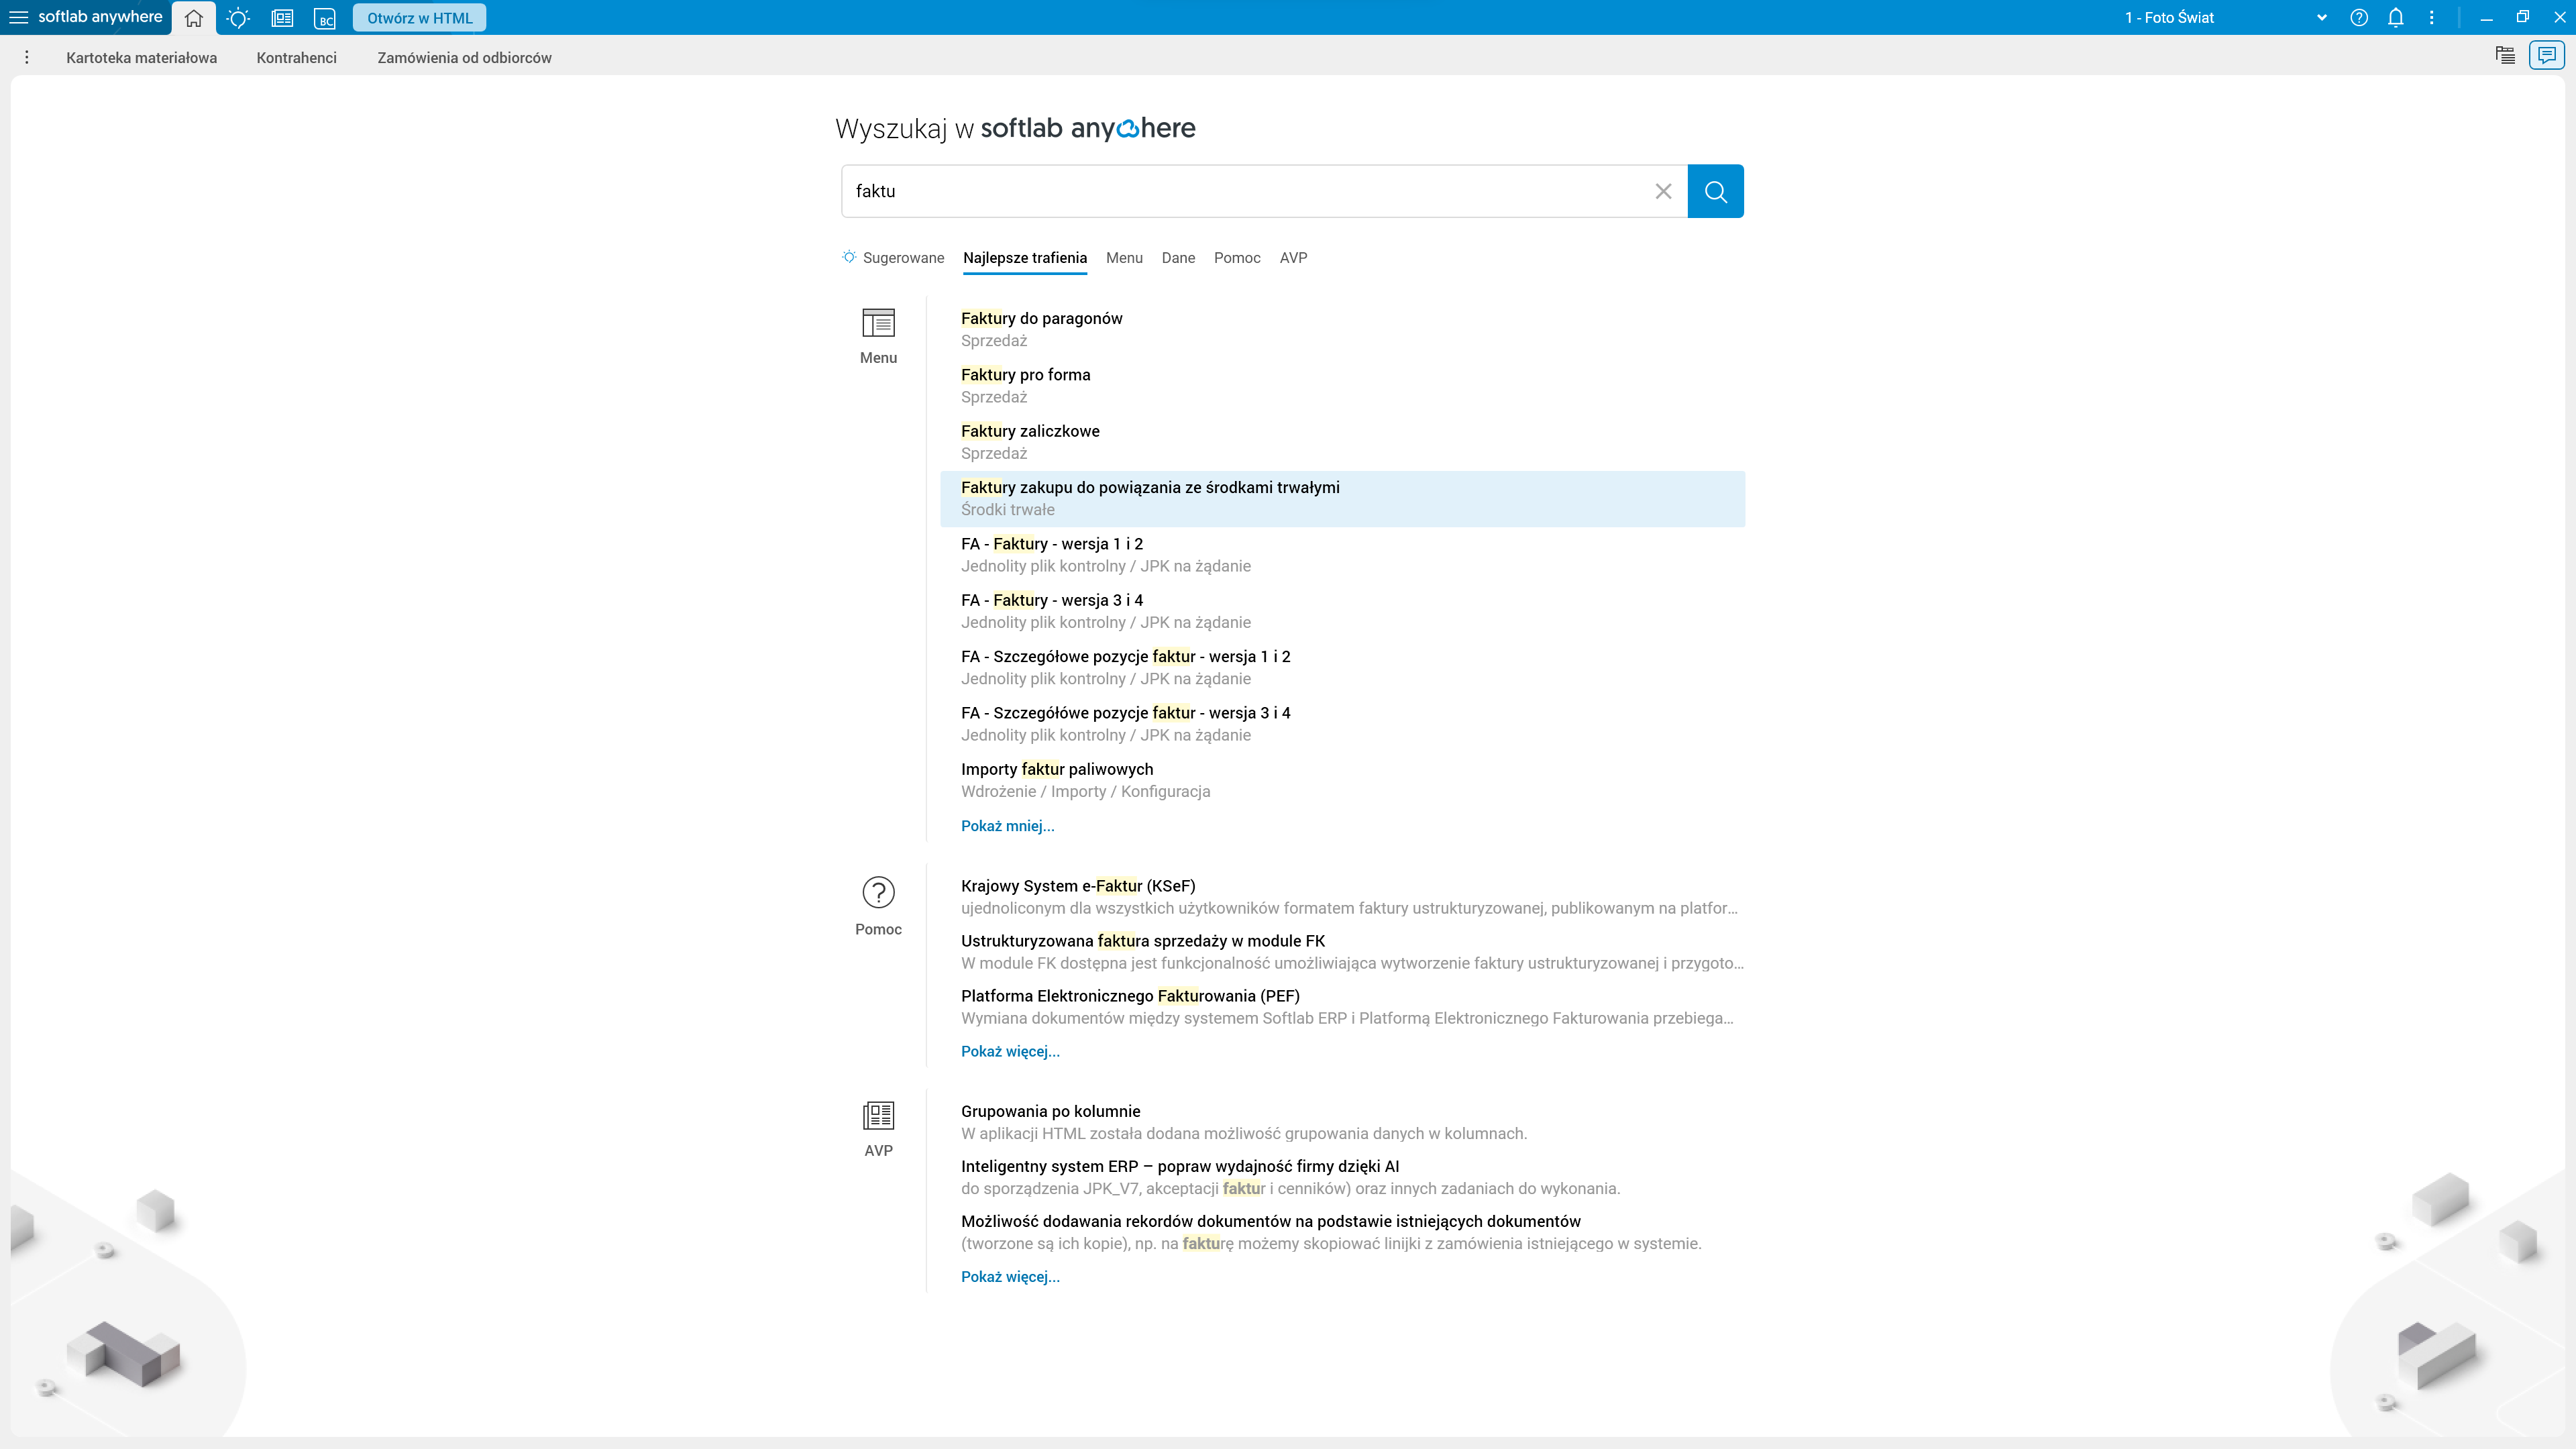Toggle the chat panel icon at top right

click(x=2546, y=55)
